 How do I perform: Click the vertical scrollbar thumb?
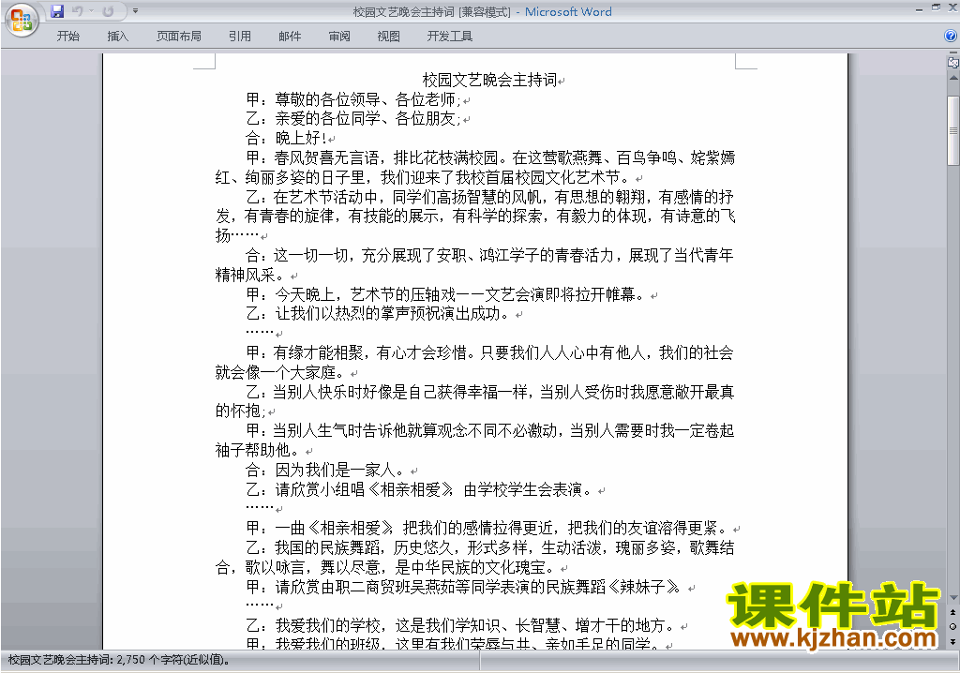coord(952,130)
